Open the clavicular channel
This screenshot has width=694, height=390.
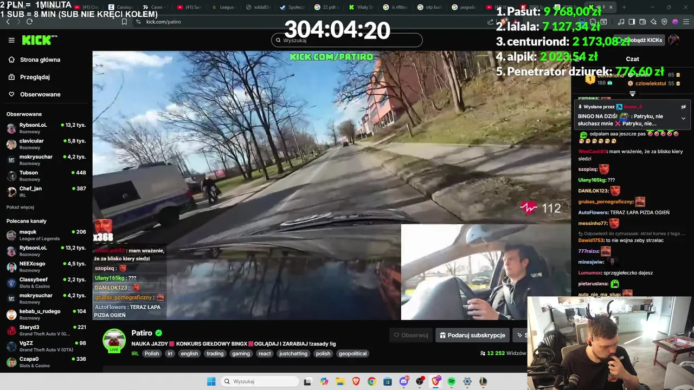click(46, 144)
